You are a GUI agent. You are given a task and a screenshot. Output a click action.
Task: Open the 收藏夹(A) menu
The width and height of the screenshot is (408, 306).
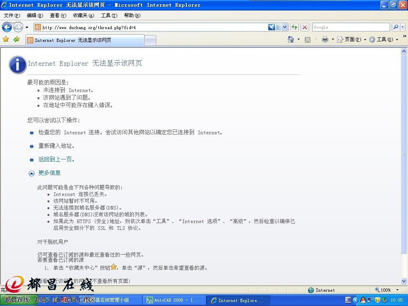84,16
